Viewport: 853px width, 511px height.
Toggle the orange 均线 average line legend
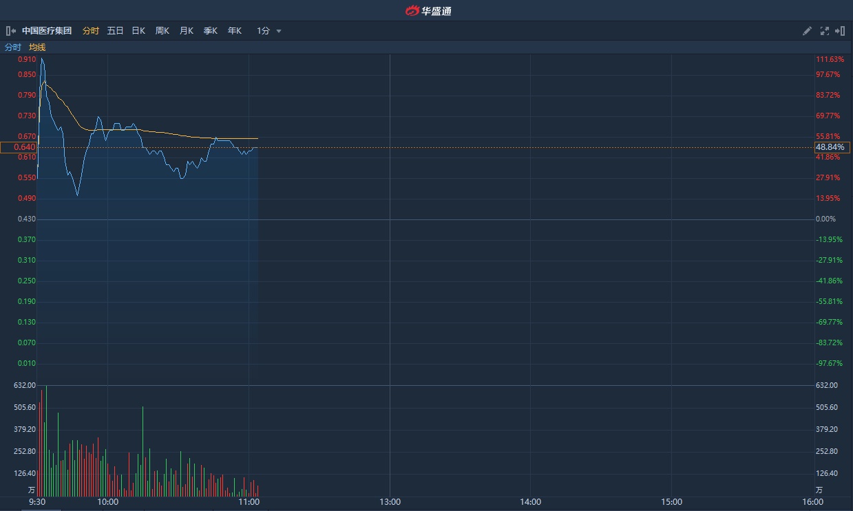pos(37,47)
